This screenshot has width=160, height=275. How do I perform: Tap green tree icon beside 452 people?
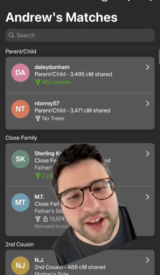tap(38, 82)
